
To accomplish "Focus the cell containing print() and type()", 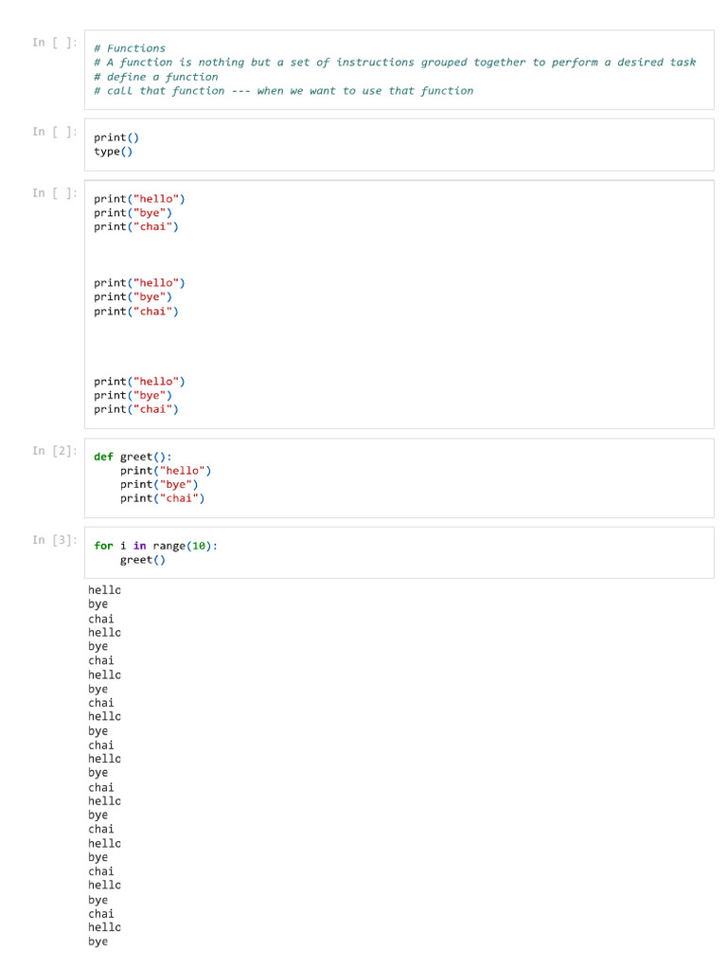I will pyautogui.click(x=399, y=145).
